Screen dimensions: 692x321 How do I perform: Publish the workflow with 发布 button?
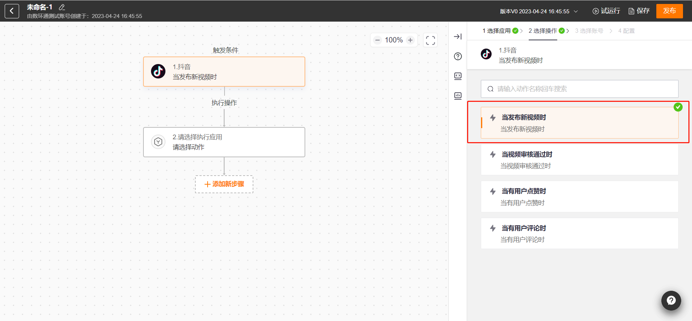point(669,11)
